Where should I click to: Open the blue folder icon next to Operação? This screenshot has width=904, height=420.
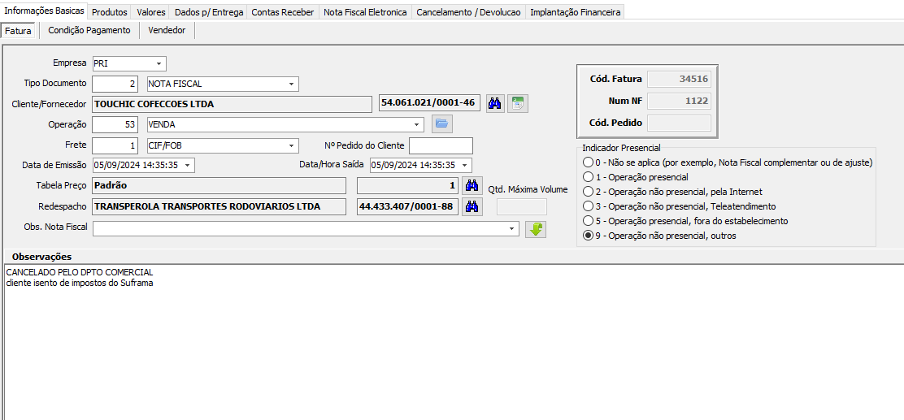[x=441, y=124]
